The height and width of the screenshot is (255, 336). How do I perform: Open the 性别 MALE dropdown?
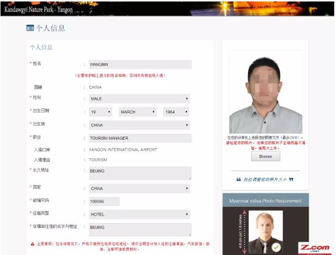click(x=139, y=99)
